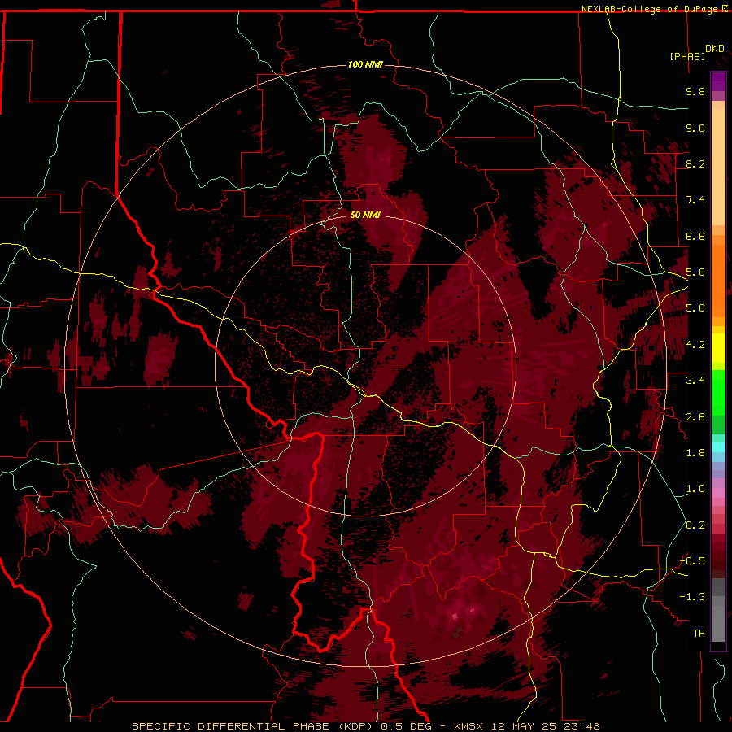Pick the pink band near the 1.0 value
Screen dimensions: 732x732
pos(718,493)
